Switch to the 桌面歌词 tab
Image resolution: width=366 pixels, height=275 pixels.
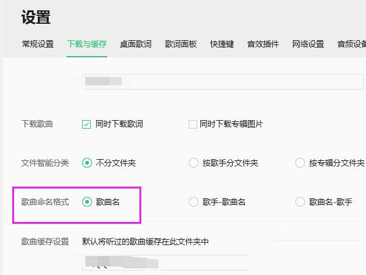click(x=135, y=44)
